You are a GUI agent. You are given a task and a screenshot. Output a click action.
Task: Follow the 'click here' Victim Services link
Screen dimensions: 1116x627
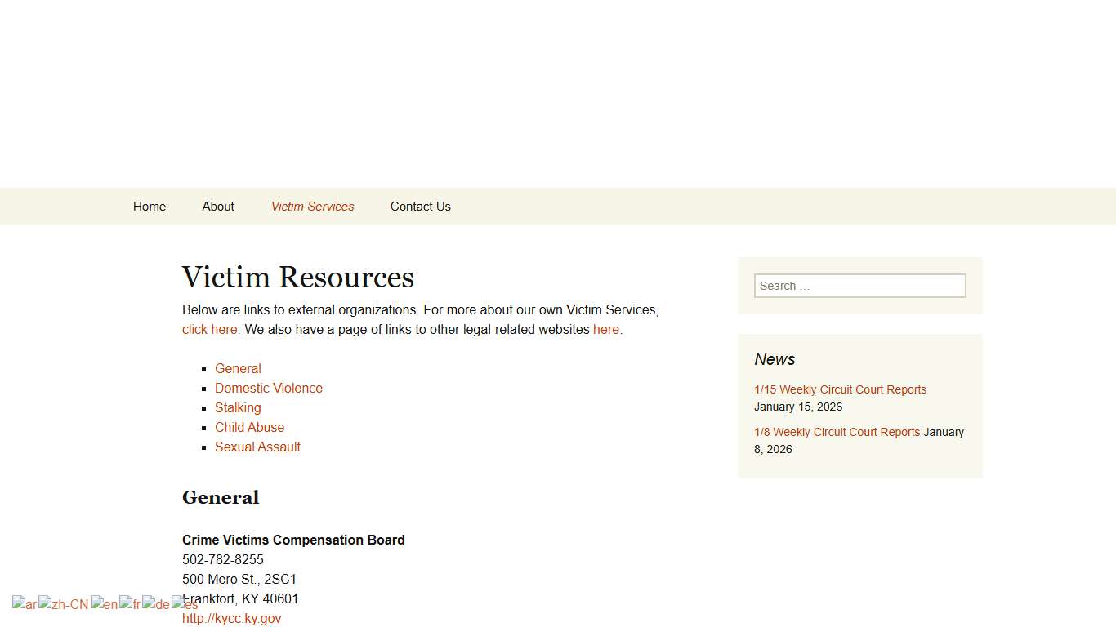(x=208, y=329)
